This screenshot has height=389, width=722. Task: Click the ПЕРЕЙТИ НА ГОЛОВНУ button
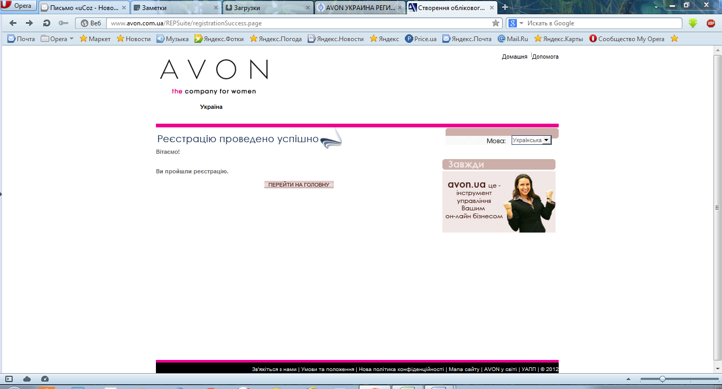pyautogui.click(x=299, y=184)
